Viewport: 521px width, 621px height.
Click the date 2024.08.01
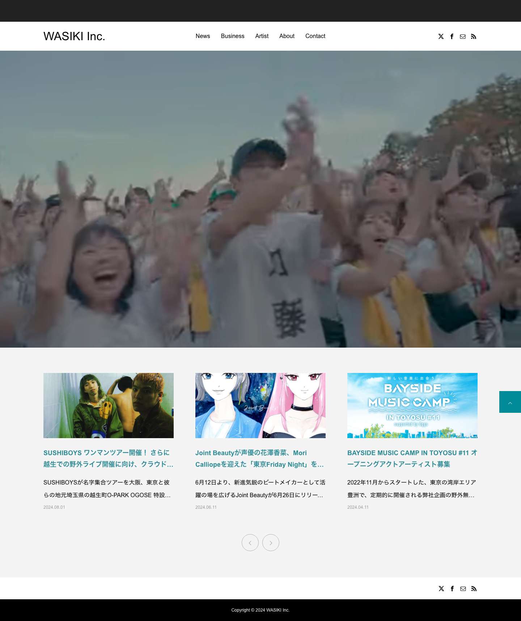pyautogui.click(x=54, y=507)
